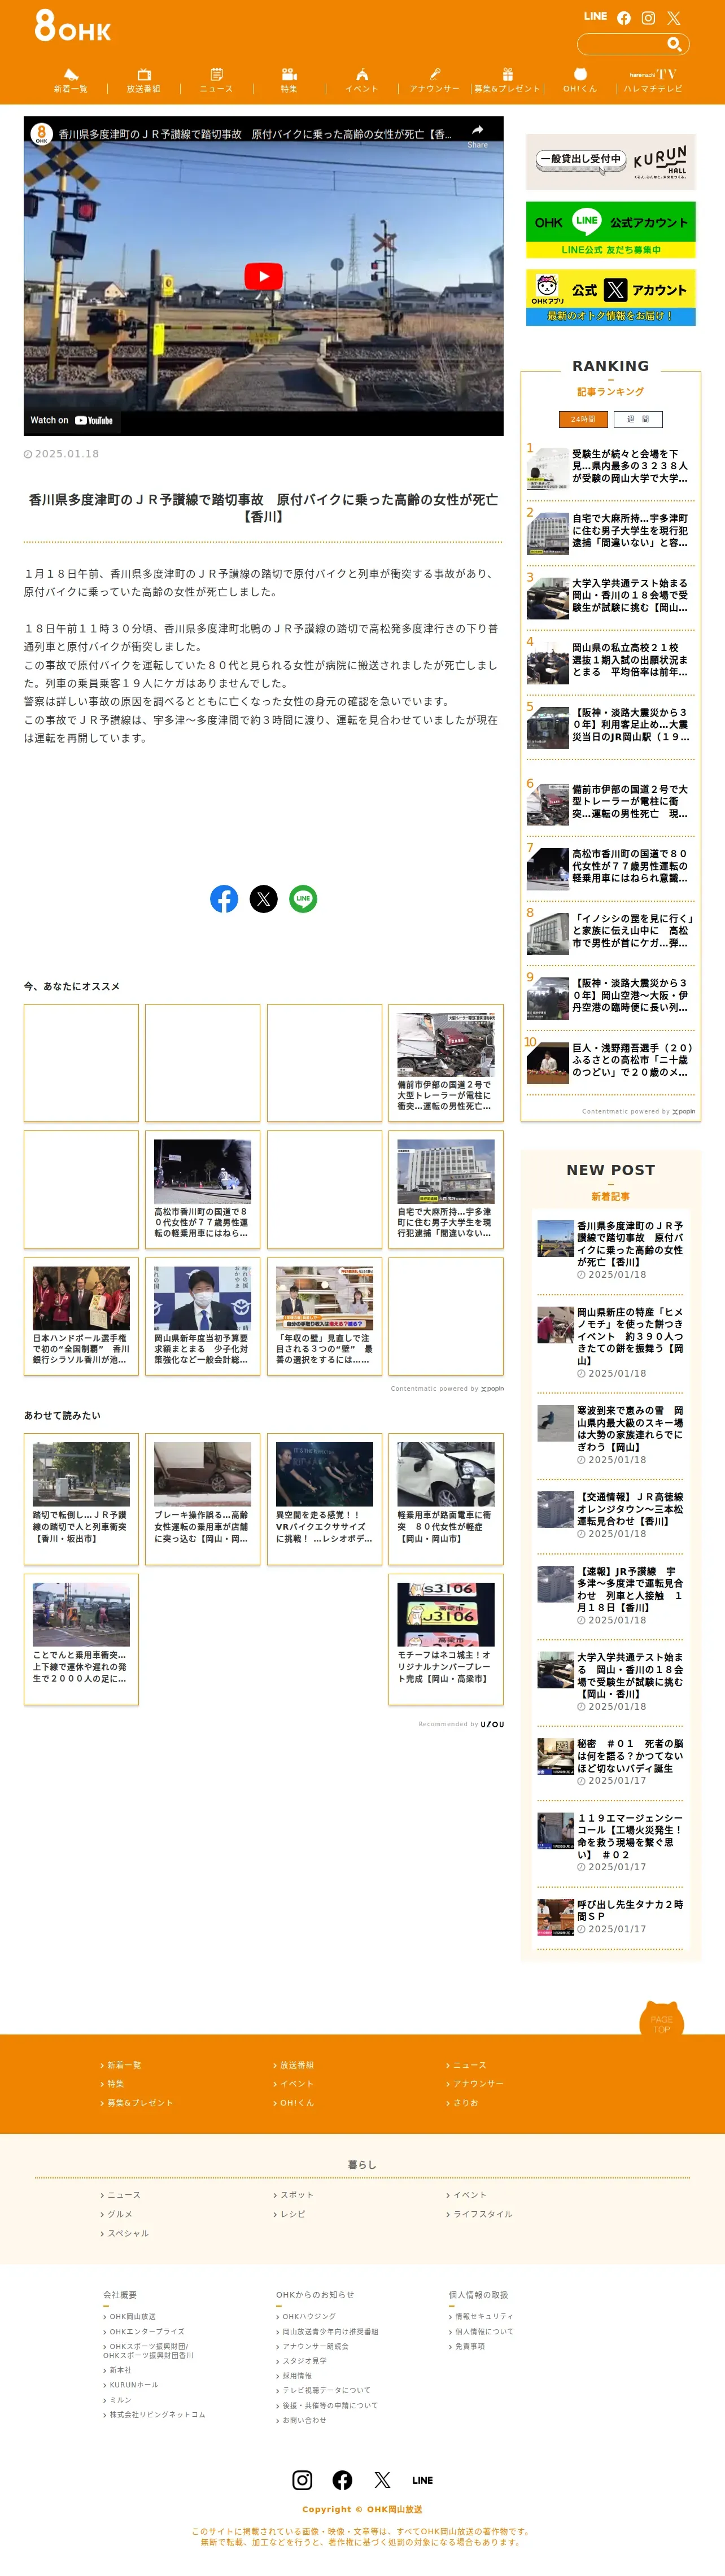Open recommended 高松市香川町 国道 card
Screen dimensions: 725x2576
tap(202, 1190)
